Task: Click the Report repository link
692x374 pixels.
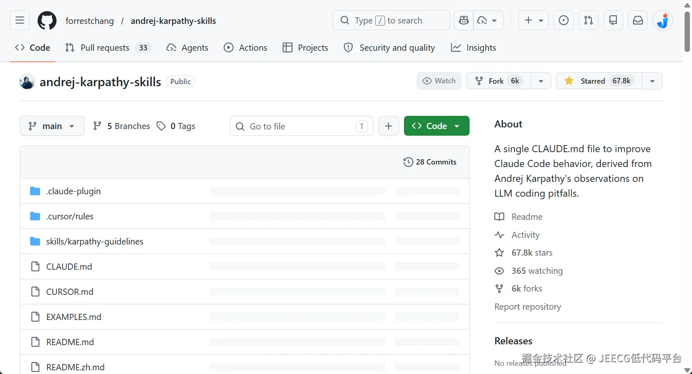Action: tap(527, 306)
